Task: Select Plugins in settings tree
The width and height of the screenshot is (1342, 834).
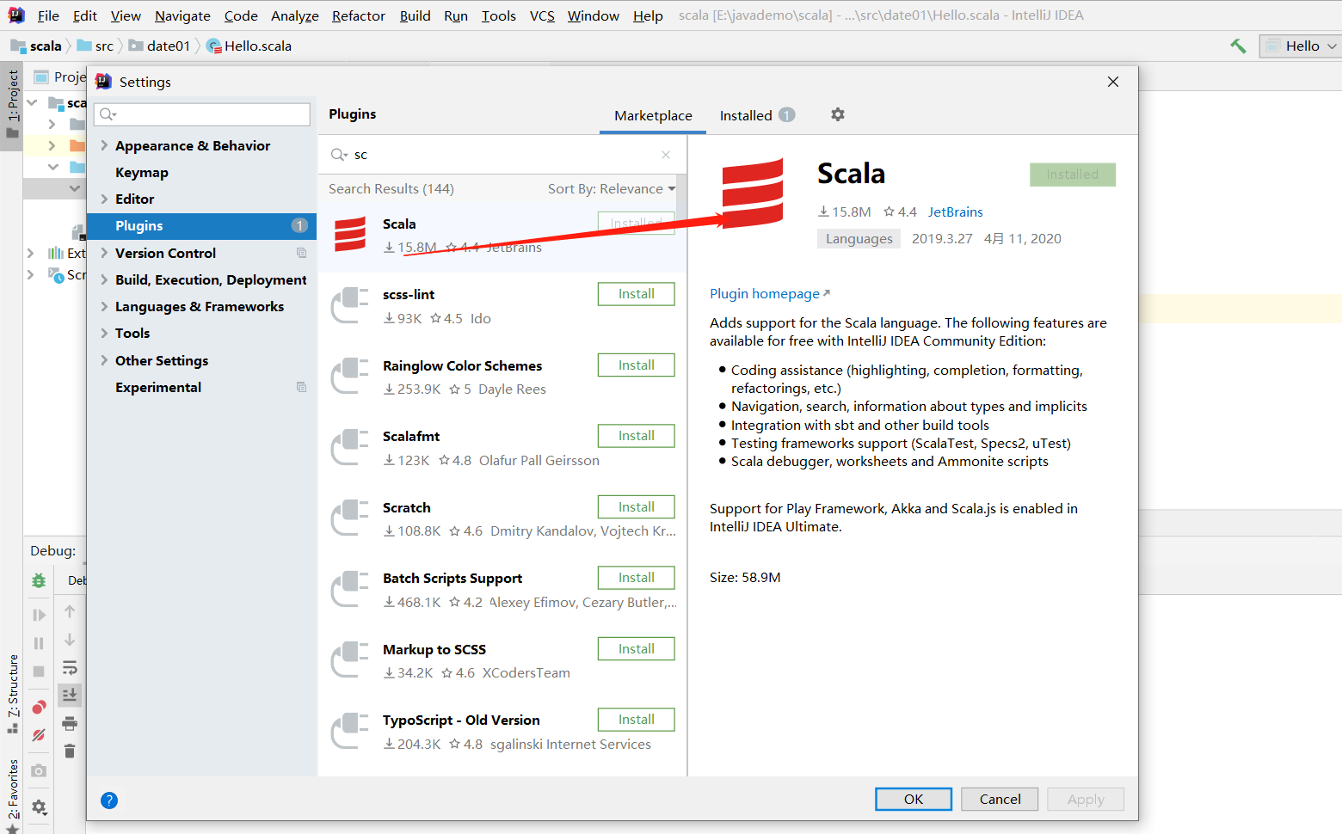Action: (202, 226)
